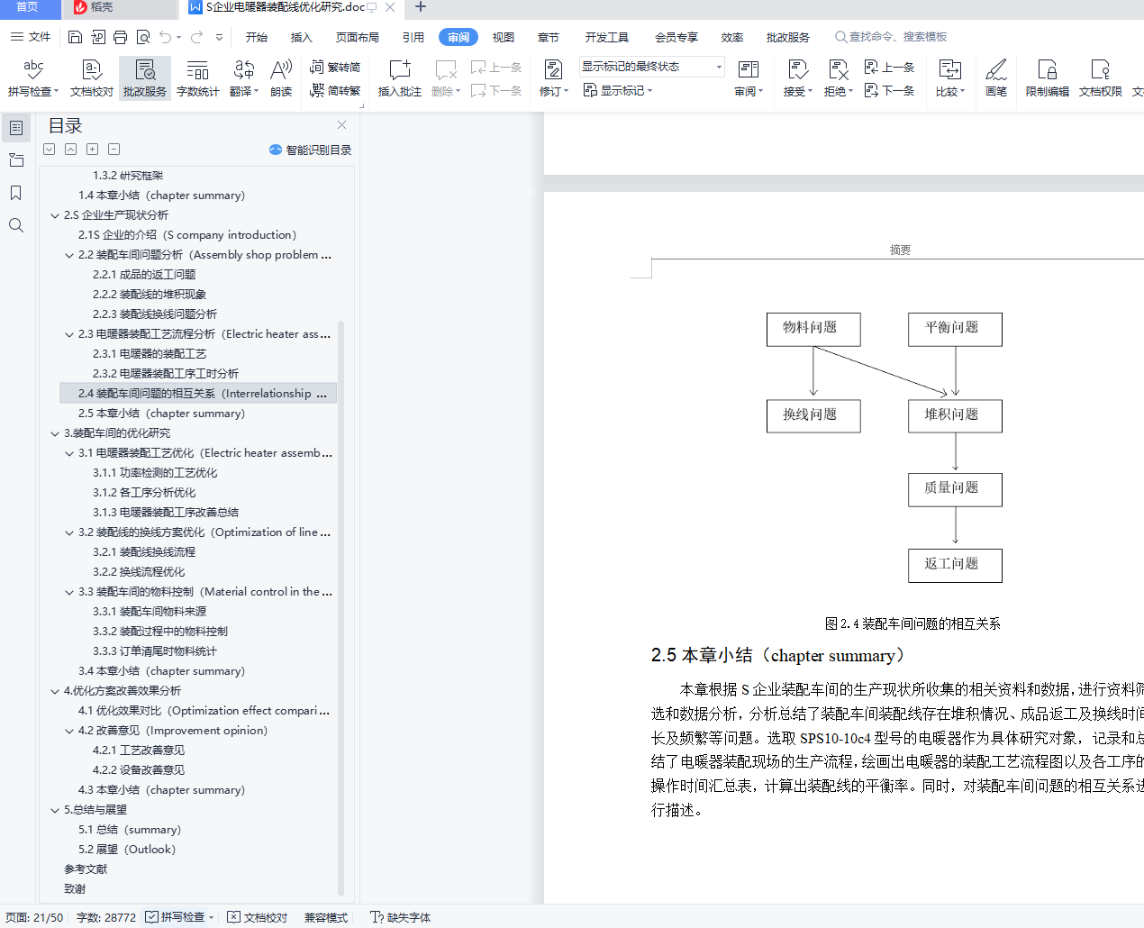Toggle the 目录 outline pane icon in sidebar

16,128
